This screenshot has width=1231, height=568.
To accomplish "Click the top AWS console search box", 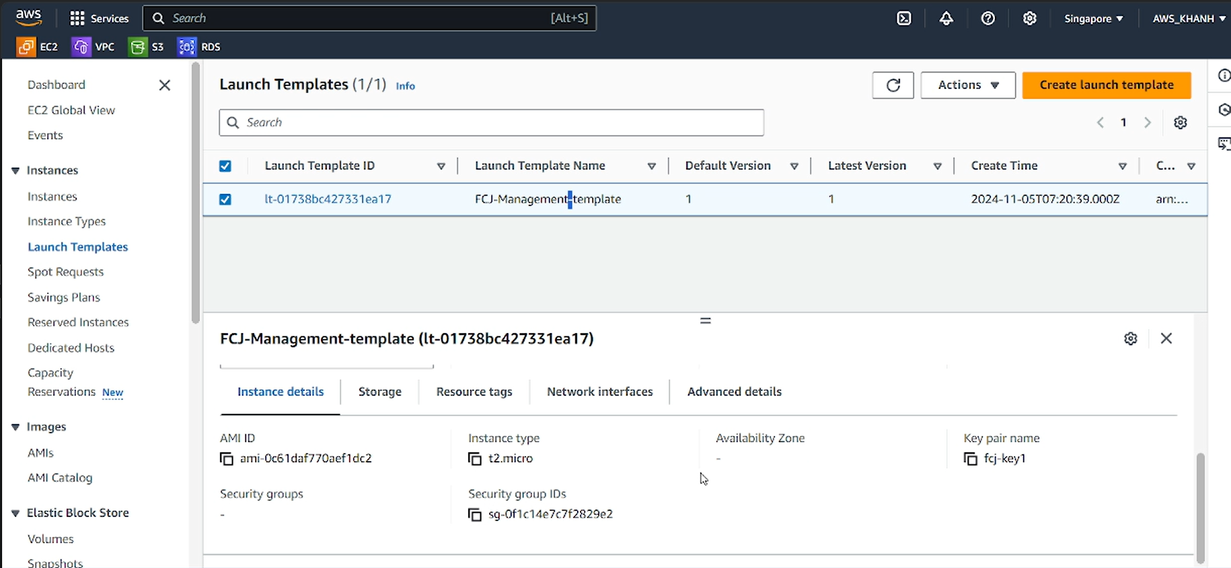I will (369, 18).
